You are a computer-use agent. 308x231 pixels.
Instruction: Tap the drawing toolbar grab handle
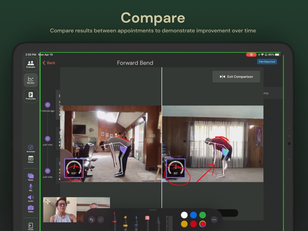(x=153, y=210)
